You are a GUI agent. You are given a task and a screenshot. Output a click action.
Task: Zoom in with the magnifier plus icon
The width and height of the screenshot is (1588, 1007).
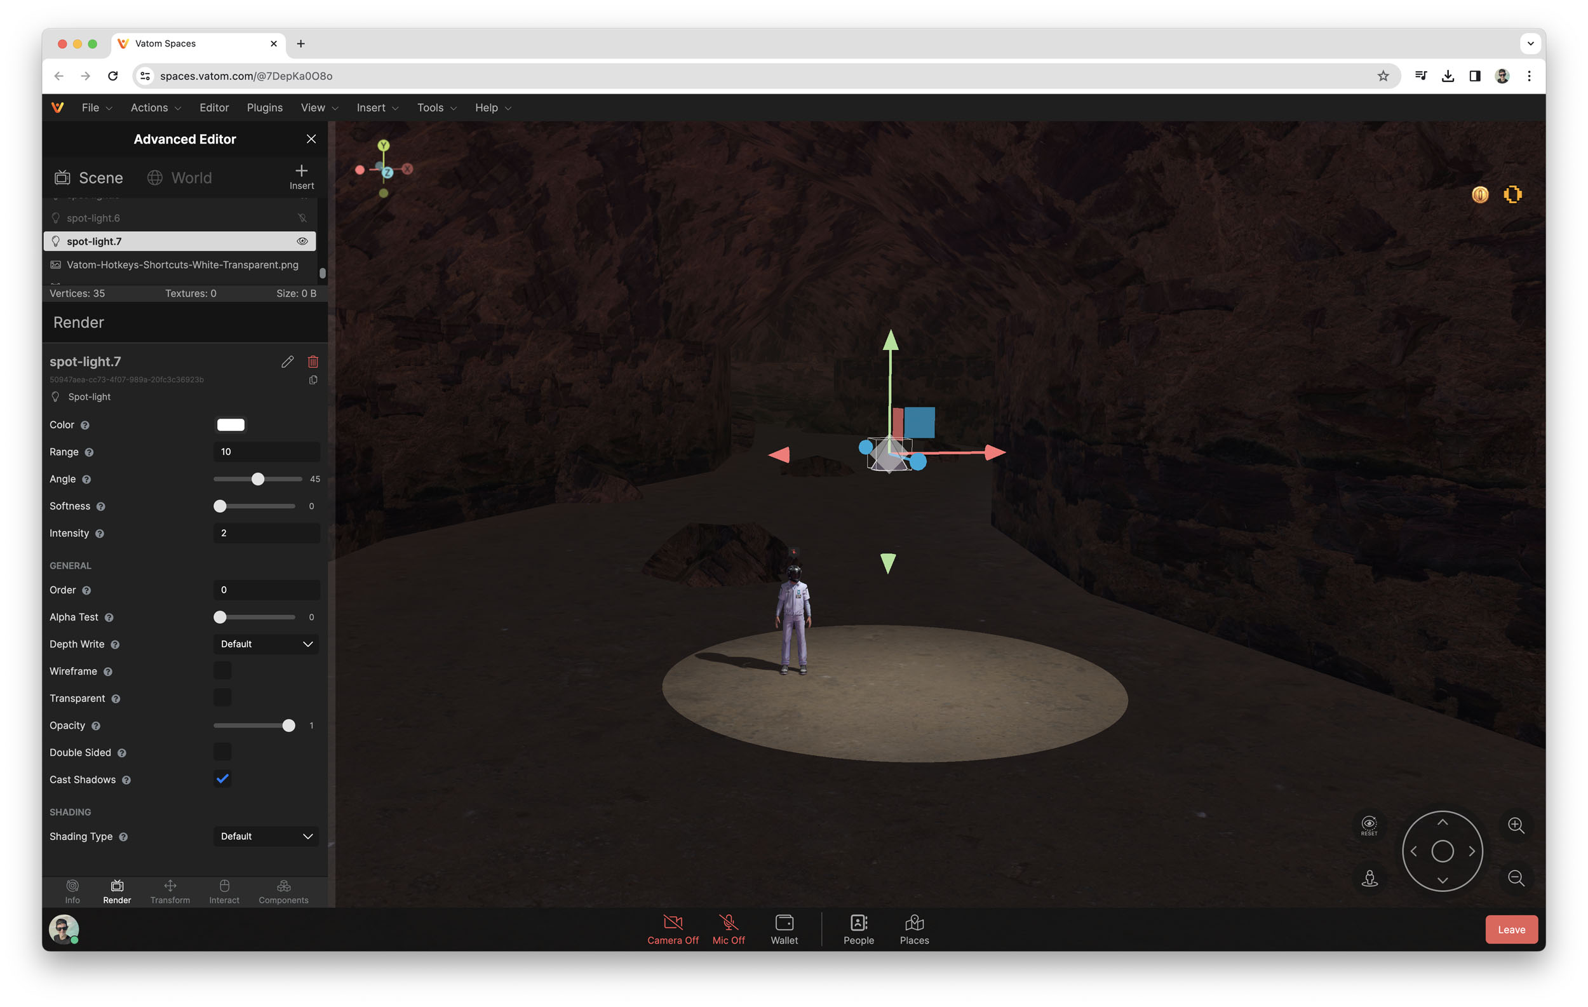point(1516,825)
